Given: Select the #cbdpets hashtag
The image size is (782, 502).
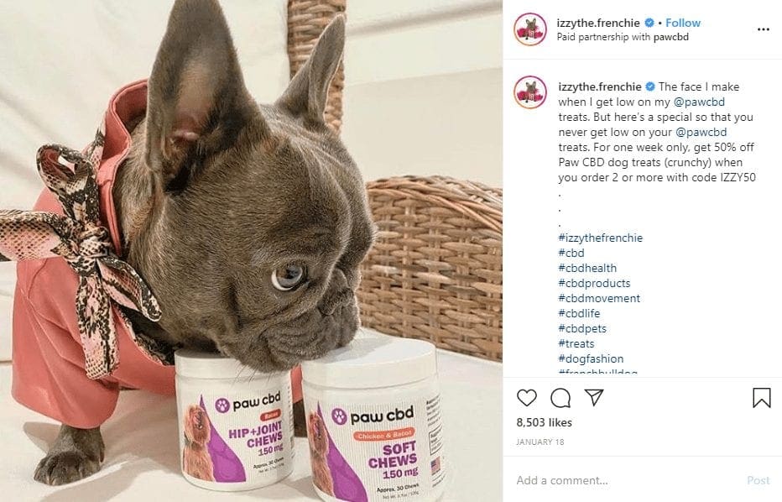Looking at the screenshot, I should click(582, 328).
